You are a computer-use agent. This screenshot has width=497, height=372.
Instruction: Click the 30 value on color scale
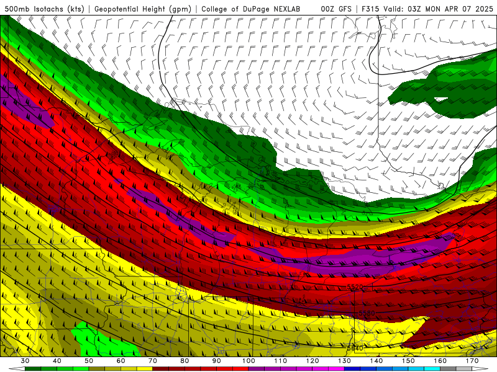[x=25, y=361]
